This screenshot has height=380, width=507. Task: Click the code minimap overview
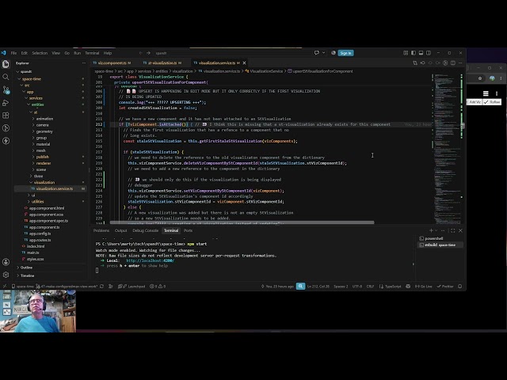coord(445,149)
